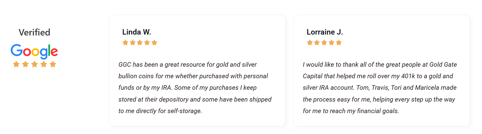Click the third star under Google logo
Image resolution: width=482 pixels, height=134 pixels.
(x=34, y=64)
